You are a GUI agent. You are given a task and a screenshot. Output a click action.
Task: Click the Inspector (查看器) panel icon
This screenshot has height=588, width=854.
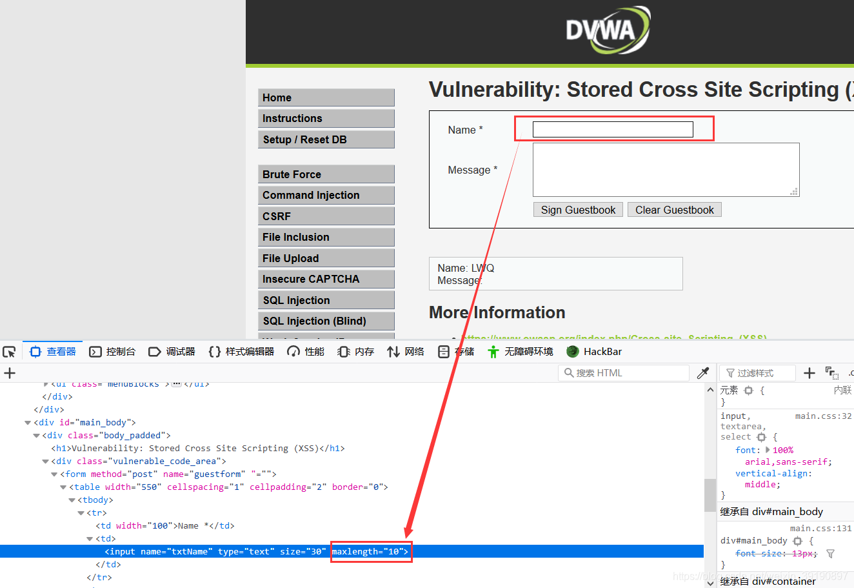pyautogui.click(x=35, y=352)
